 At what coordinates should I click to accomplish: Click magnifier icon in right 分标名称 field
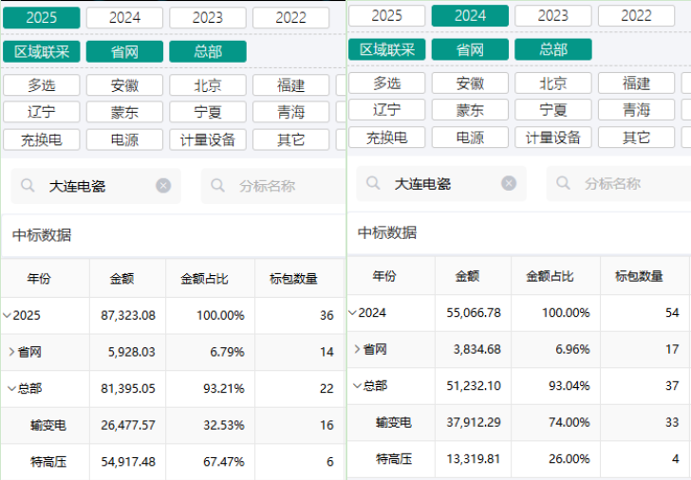coord(563,183)
